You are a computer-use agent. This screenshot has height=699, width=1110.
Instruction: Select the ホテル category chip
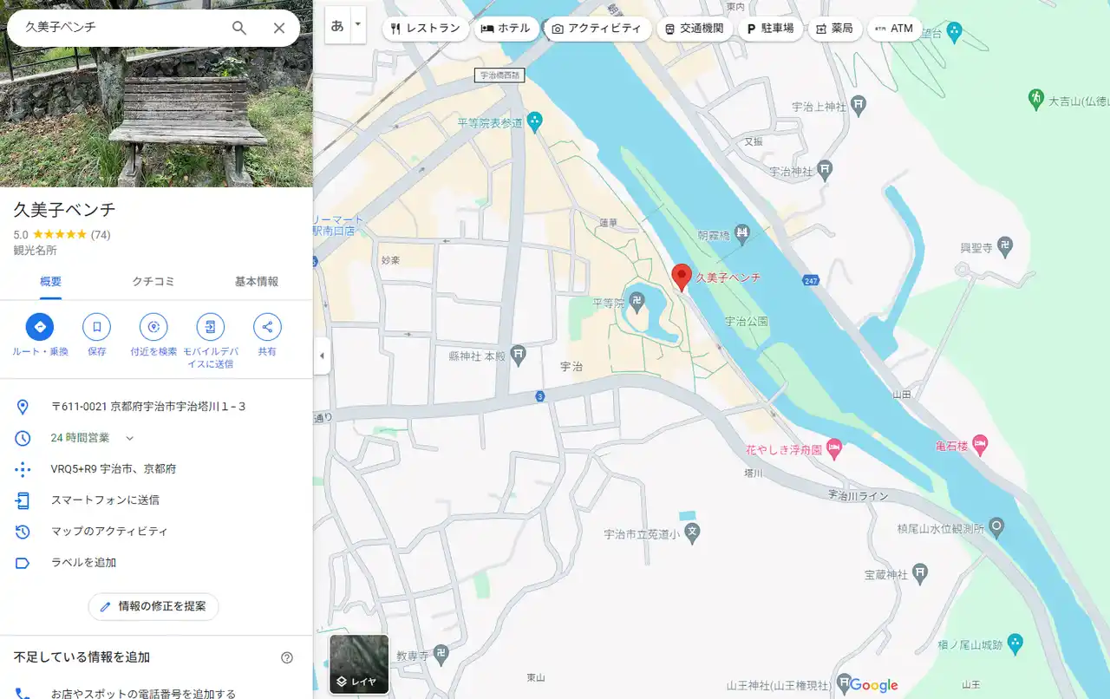tap(506, 29)
